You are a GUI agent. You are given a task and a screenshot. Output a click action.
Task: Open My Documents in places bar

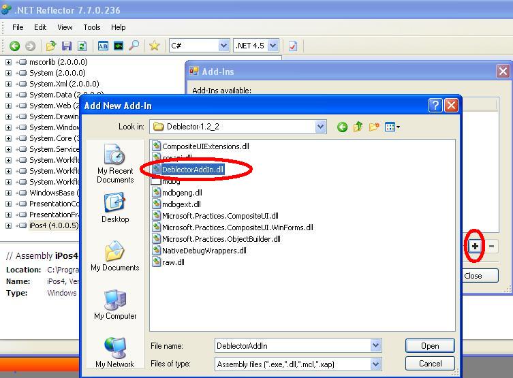point(115,256)
